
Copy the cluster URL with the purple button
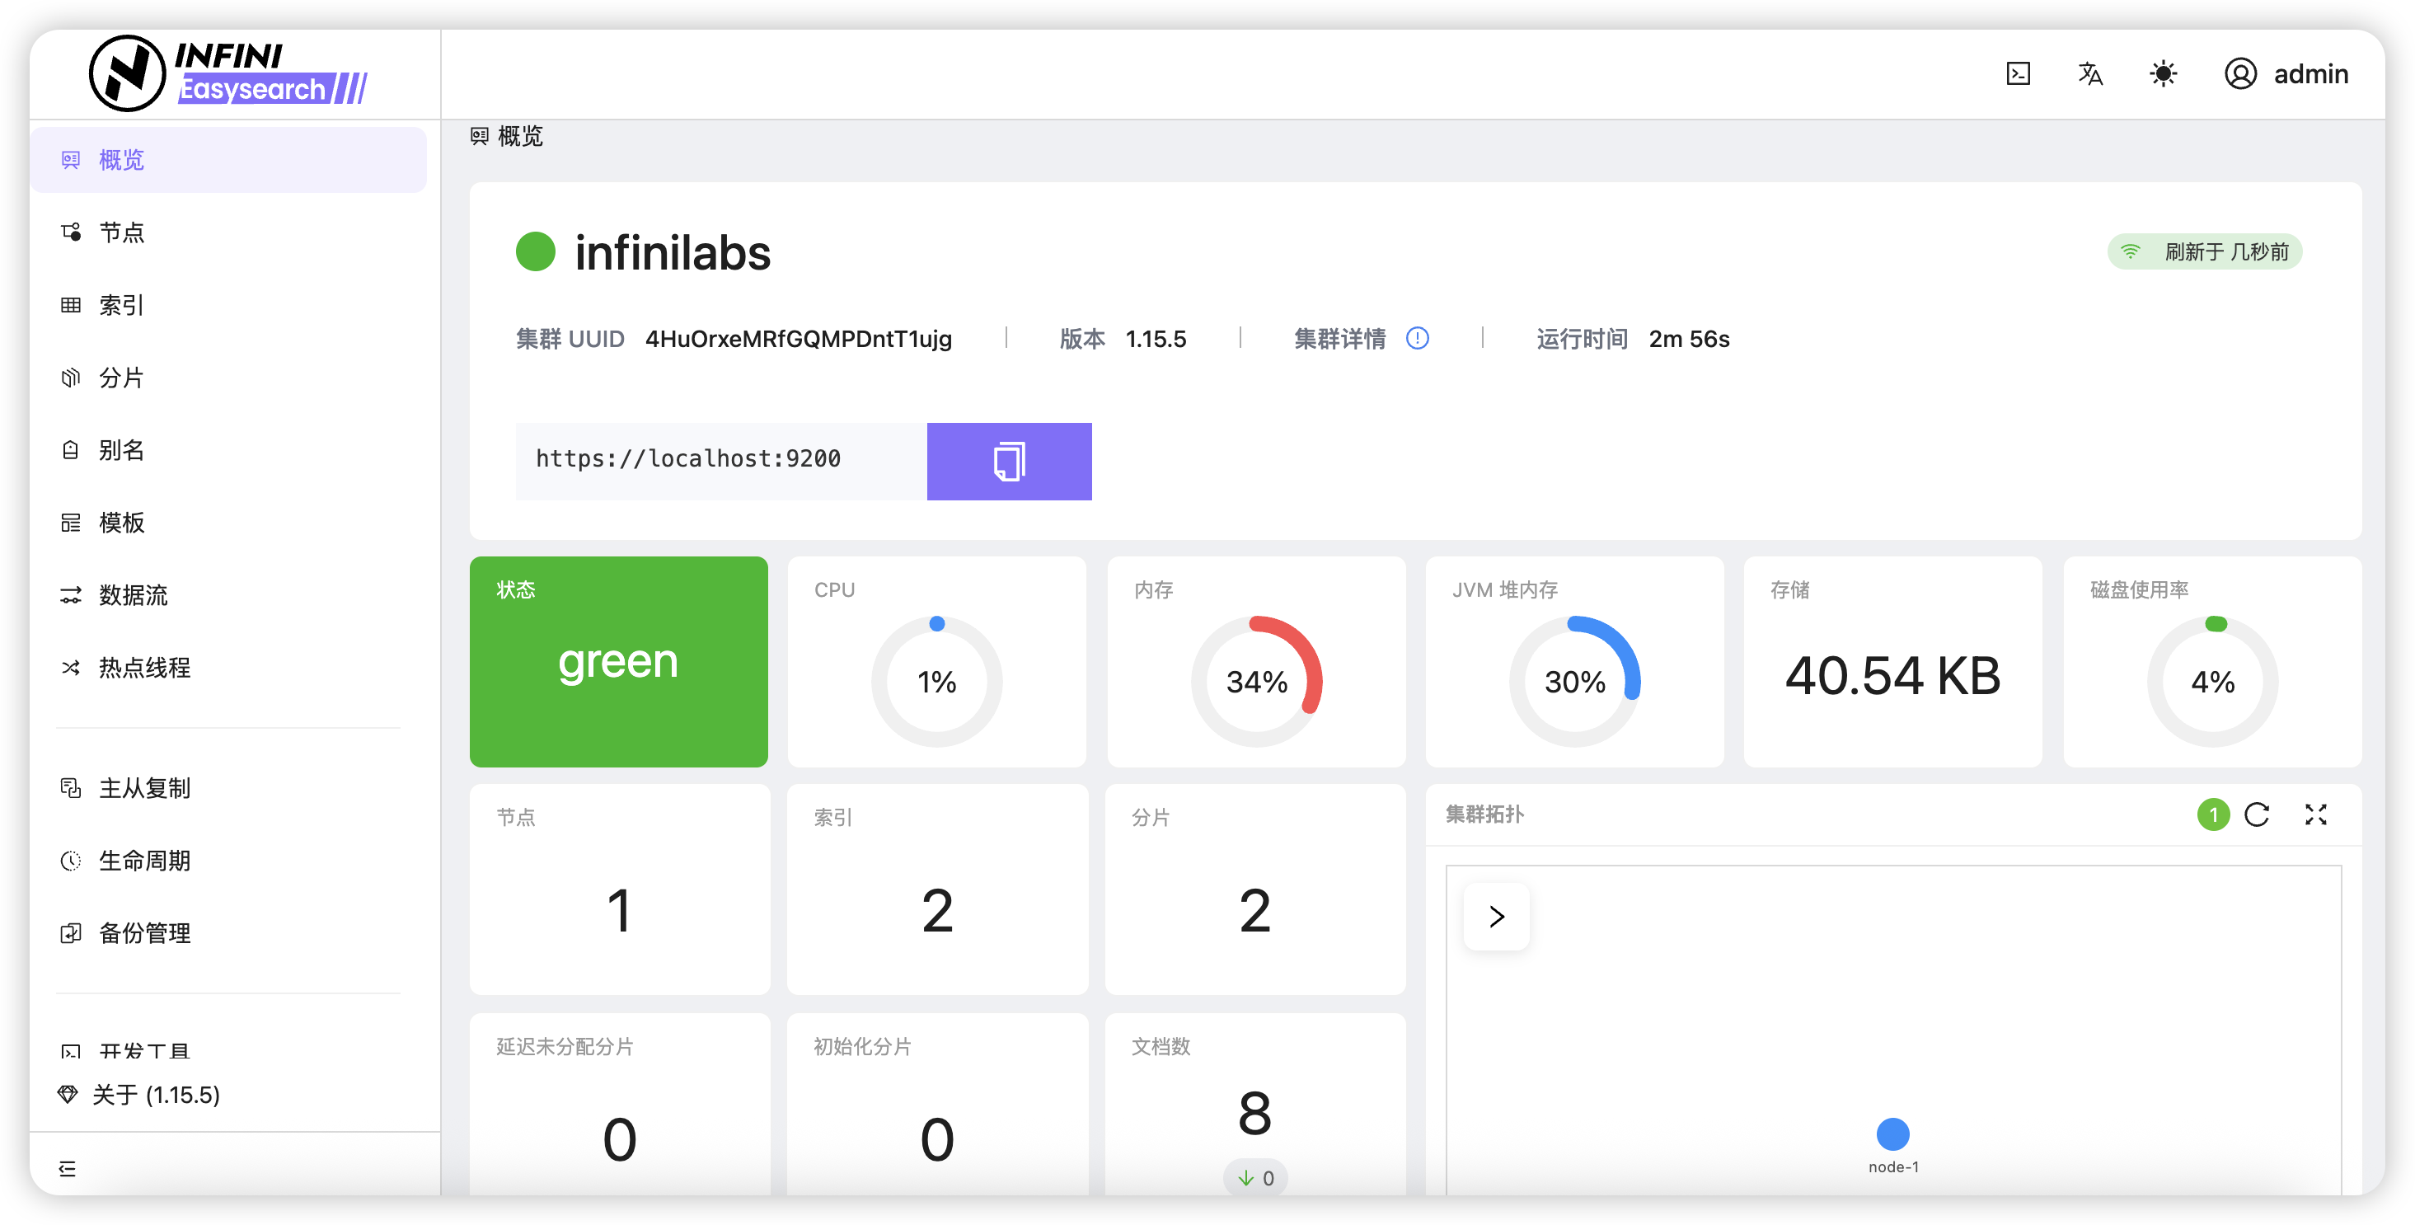click(x=1009, y=461)
